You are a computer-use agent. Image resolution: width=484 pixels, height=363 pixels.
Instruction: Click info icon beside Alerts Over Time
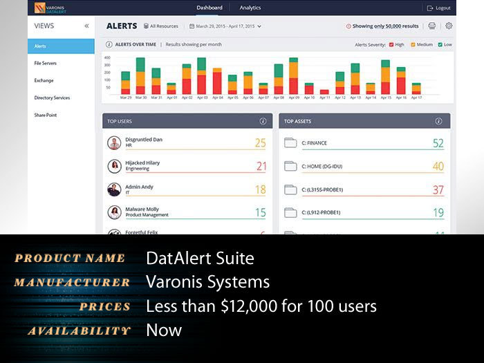pyautogui.click(x=109, y=44)
